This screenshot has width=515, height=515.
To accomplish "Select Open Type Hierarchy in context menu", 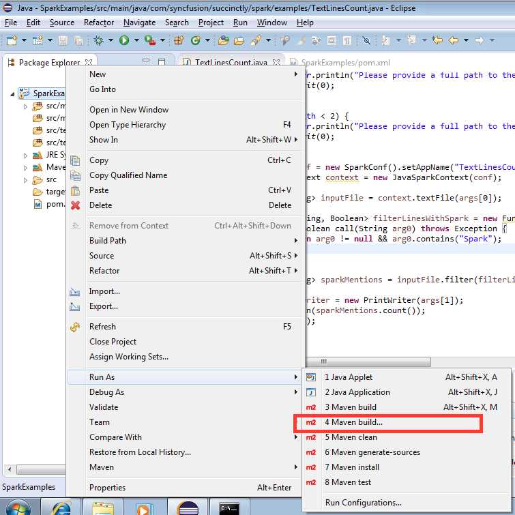I will [184, 125].
